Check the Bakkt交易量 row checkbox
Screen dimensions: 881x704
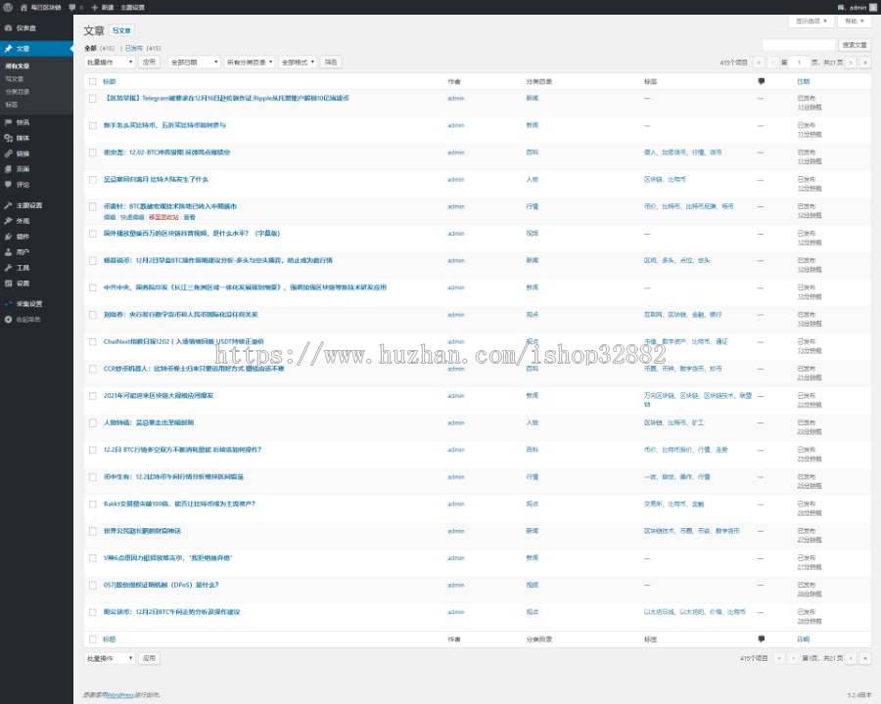pyautogui.click(x=93, y=505)
